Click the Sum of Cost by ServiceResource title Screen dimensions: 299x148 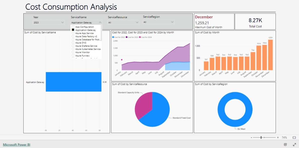(x=129, y=84)
